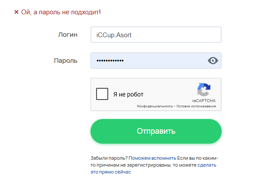Screen dimensions: 255x177
Task: Follow the "сделать это прямо сейчас" registration link
Action: (x=153, y=168)
